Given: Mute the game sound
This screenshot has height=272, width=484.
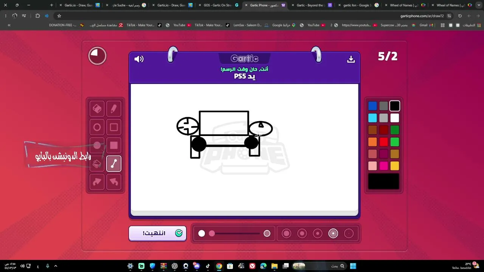Looking at the screenshot, I should click(139, 59).
